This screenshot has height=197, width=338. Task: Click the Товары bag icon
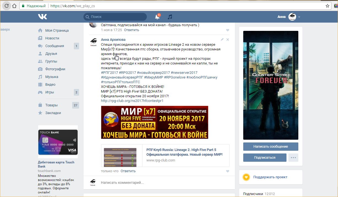coord(40,105)
